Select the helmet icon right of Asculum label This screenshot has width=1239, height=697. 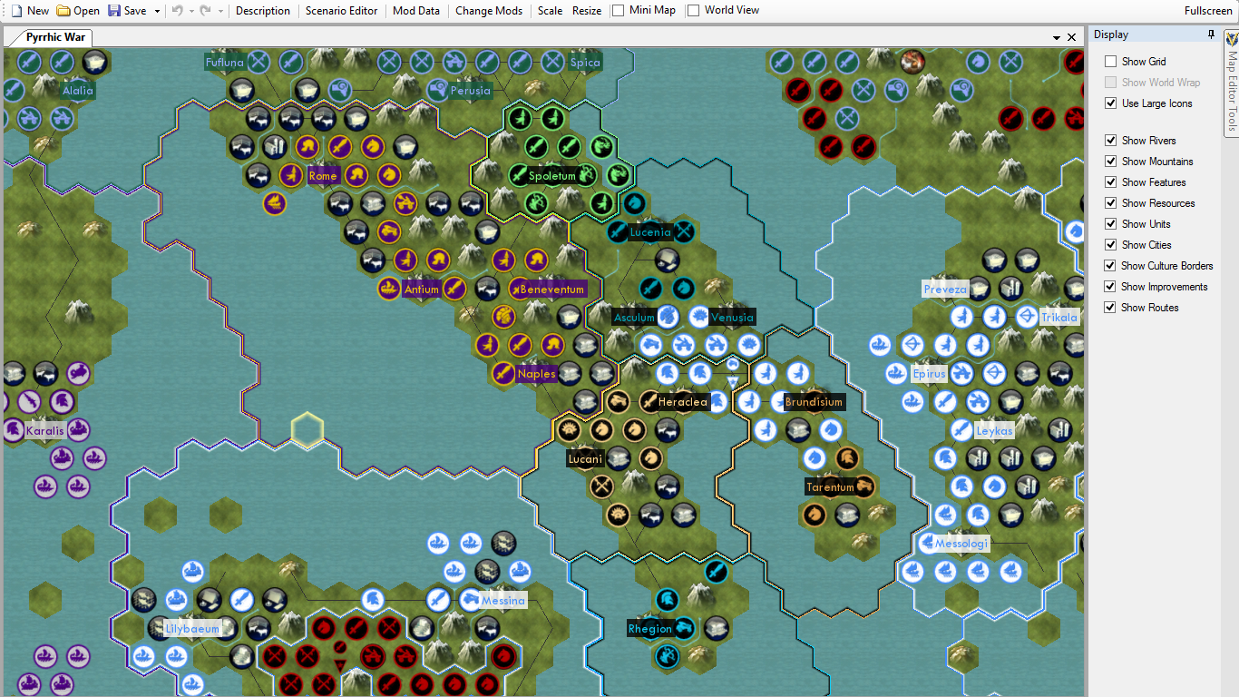pyautogui.click(x=668, y=317)
